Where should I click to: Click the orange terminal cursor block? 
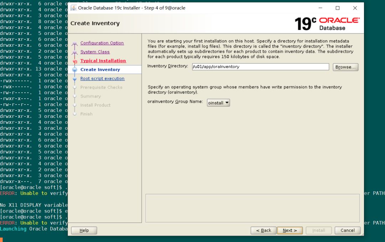(x=1, y=240)
